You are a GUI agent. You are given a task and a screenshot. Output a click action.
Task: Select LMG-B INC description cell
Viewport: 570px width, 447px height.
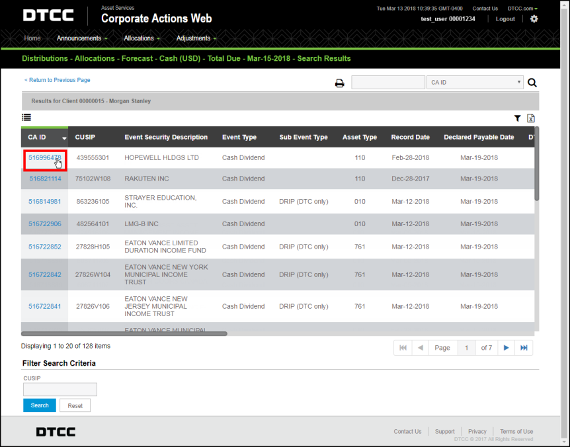(142, 224)
